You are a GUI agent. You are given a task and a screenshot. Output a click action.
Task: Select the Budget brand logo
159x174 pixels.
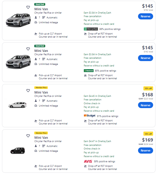(x=89, y=116)
